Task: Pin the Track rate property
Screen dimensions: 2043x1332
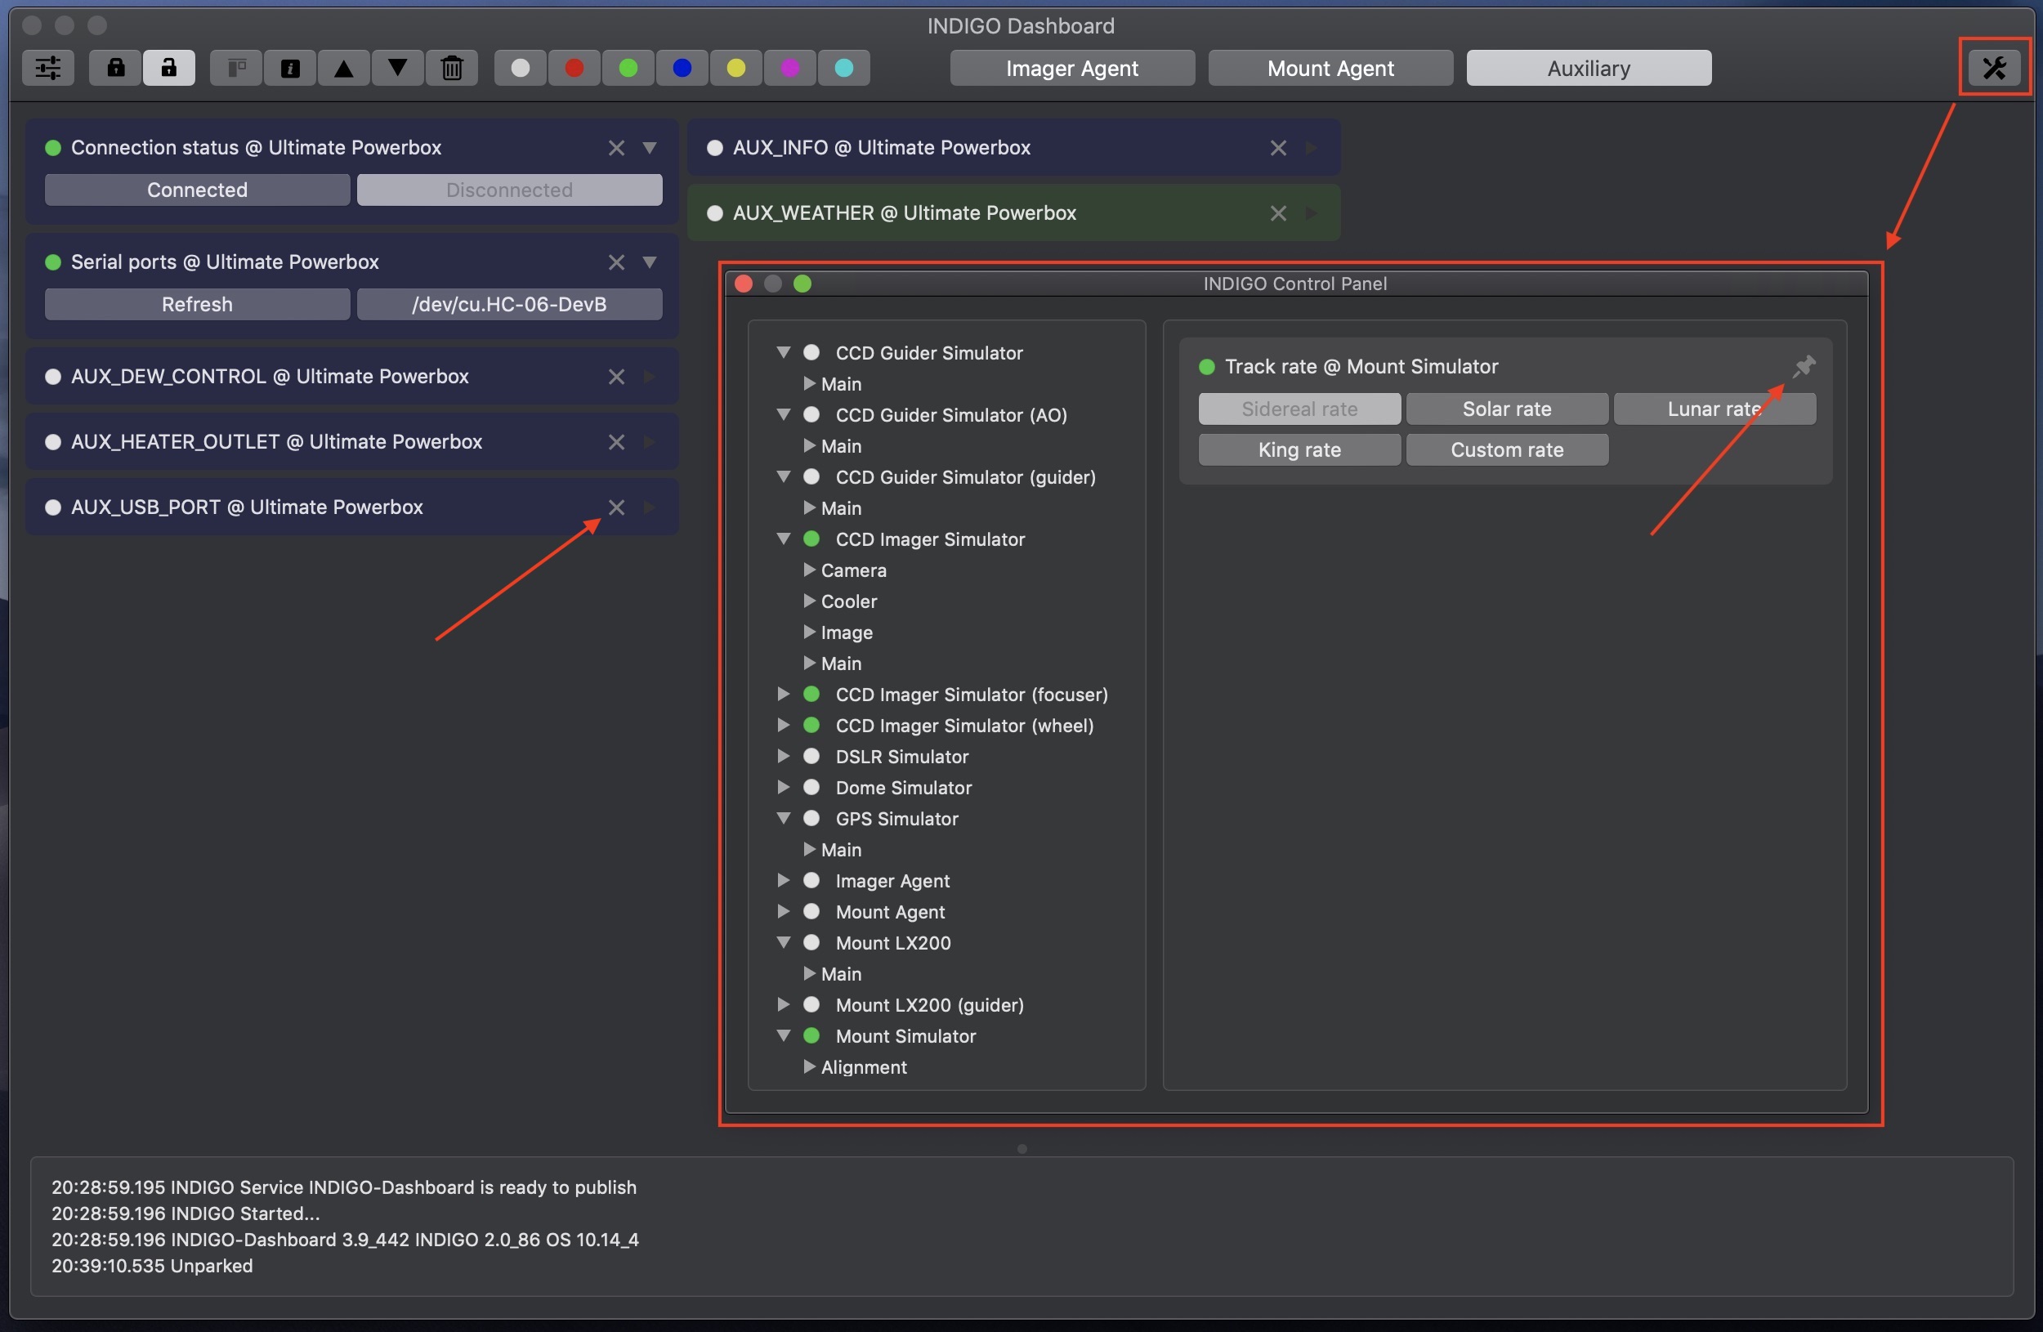Action: 1804,366
